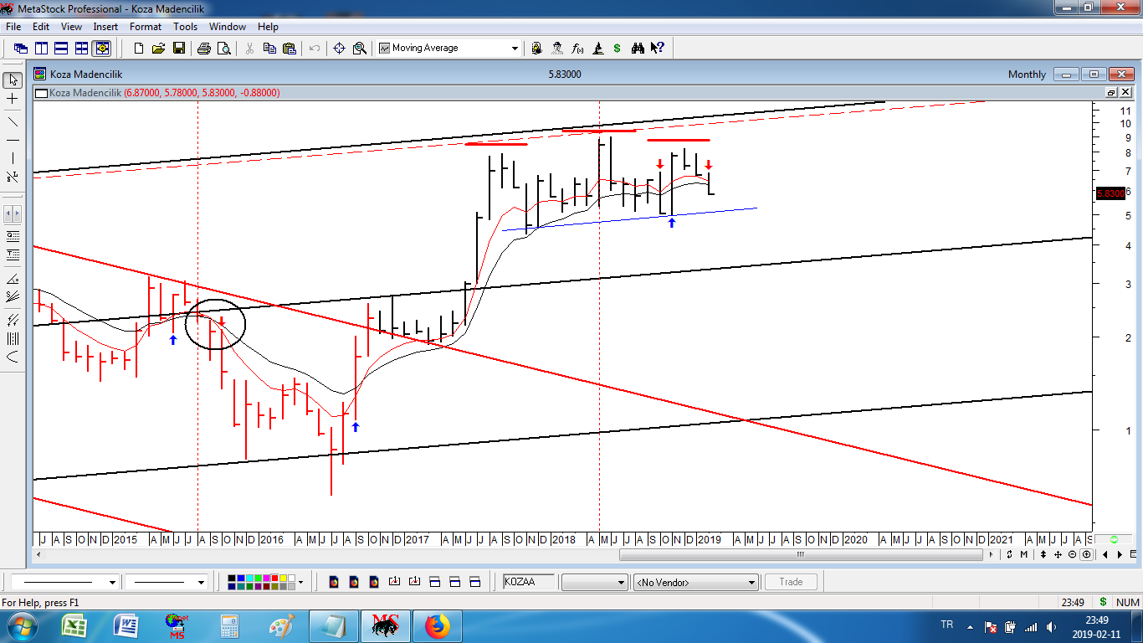
Task: Print the chart using printer icon
Action: pos(204,49)
